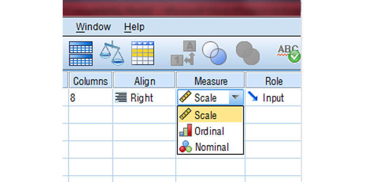Viewport: 380px width, 182px height.
Task: Click the gray Show All Variables circles icon
Action: tap(247, 53)
